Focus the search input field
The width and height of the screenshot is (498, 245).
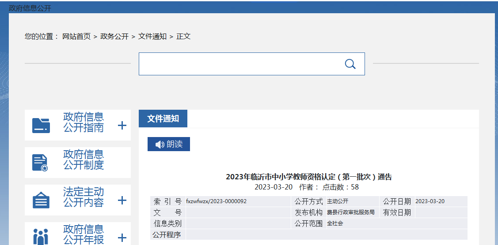[x=239, y=64]
